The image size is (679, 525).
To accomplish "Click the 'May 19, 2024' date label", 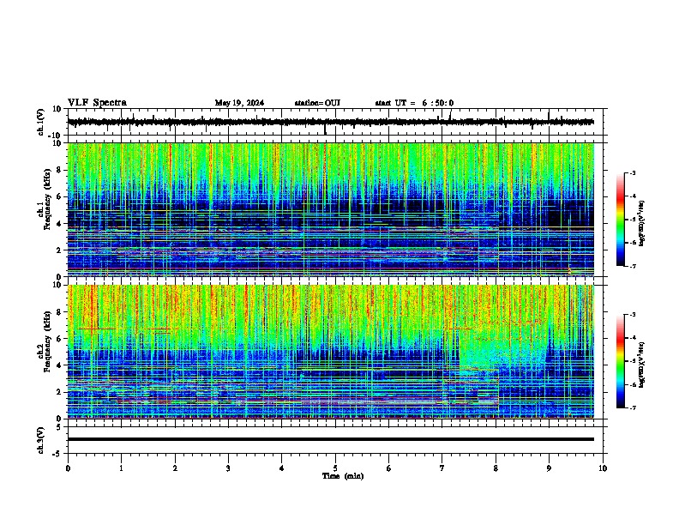I will [x=239, y=103].
